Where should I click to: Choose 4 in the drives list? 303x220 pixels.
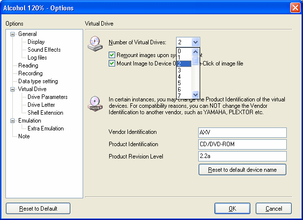coord(184,77)
